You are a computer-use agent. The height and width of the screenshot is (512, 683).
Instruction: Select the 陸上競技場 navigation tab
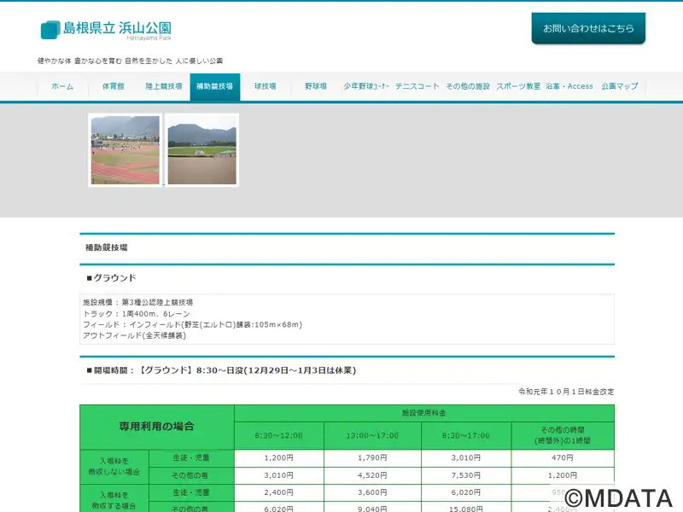click(163, 87)
